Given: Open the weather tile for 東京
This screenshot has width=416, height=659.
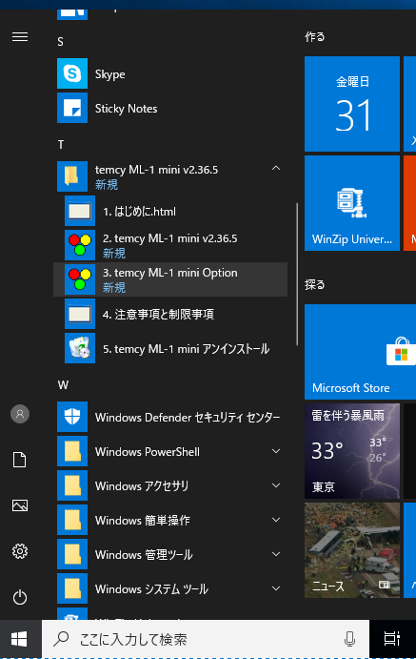Looking at the screenshot, I should pyautogui.click(x=352, y=451).
